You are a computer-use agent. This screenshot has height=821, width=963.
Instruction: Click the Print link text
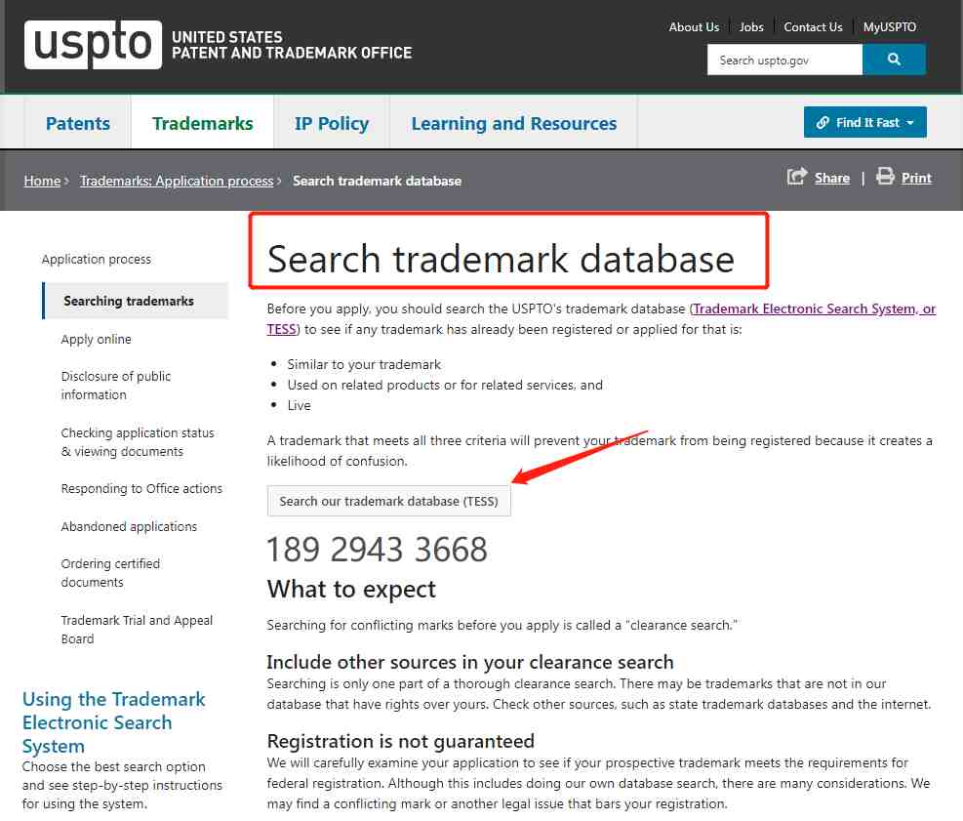tap(916, 179)
